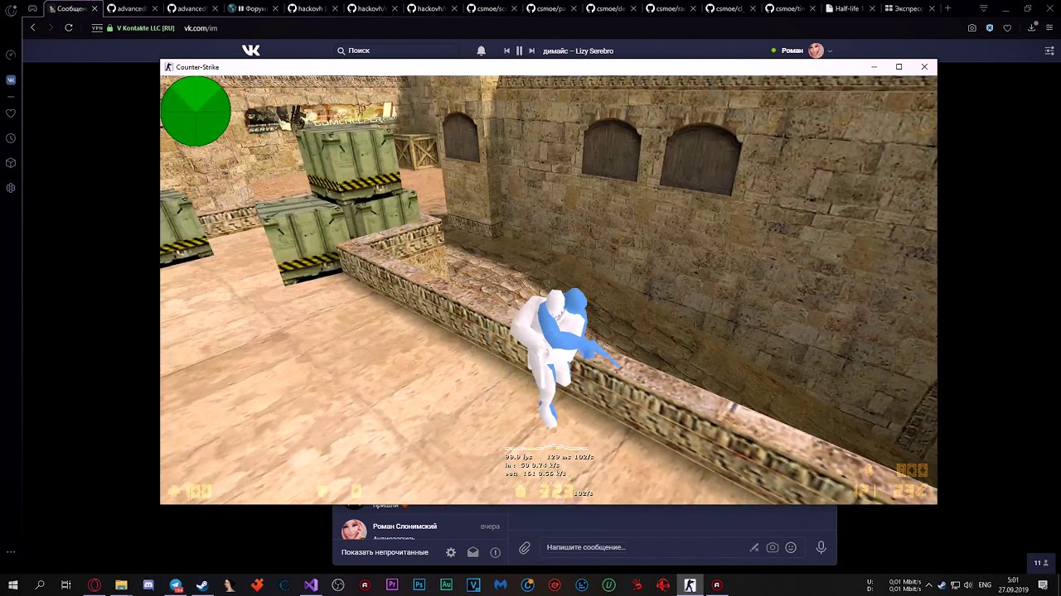
Task: Attach a photo using camera icon
Action: pos(773,547)
